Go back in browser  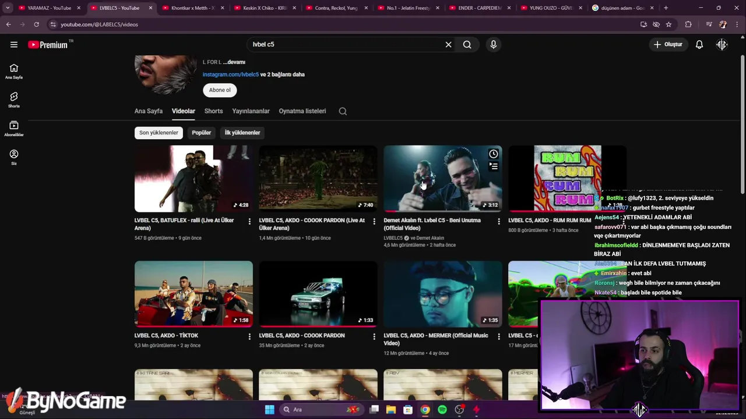tap(8, 24)
